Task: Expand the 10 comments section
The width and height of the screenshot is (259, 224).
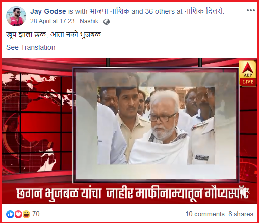Action: [x=205, y=214]
